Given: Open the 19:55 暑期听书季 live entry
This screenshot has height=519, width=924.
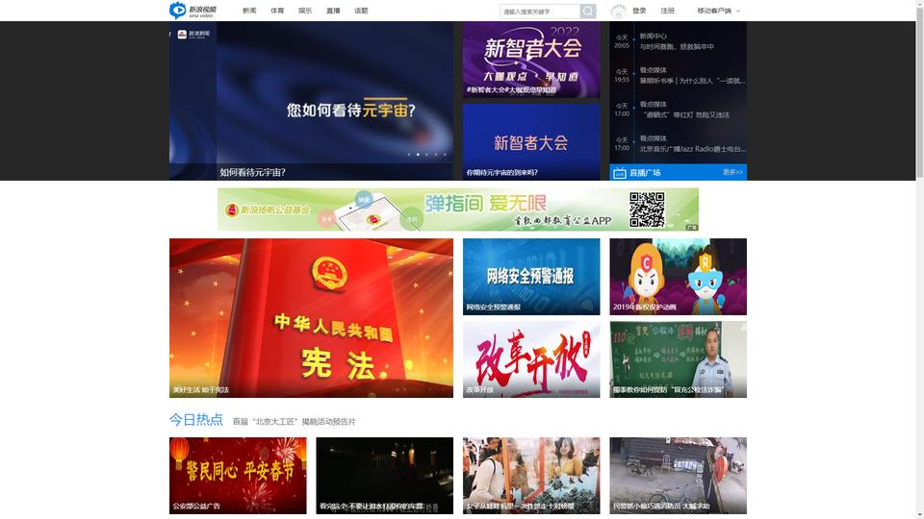Looking at the screenshot, I should click(678, 75).
